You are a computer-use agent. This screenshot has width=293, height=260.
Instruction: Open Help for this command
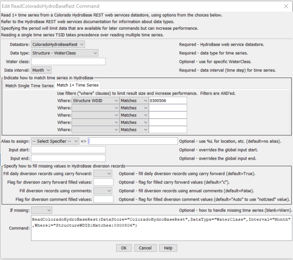(x=168, y=248)
